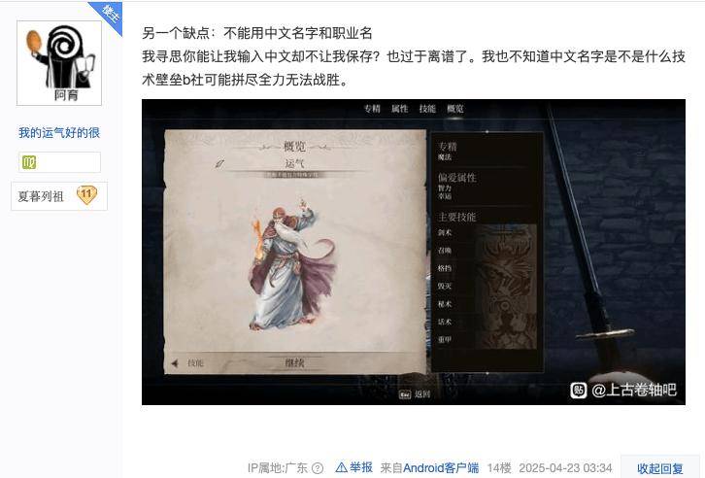The image size is (705, 478).
Task: Click the orange level 11 gem icon
Action: (x=86, y=195)
